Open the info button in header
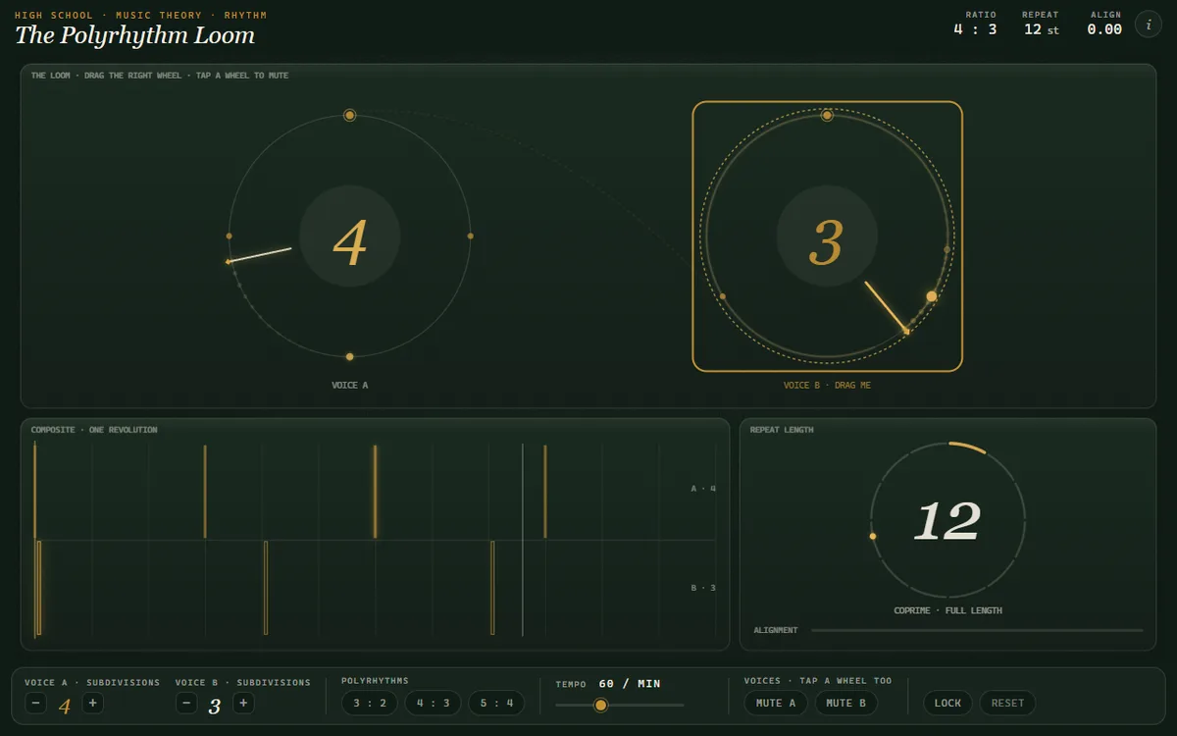1177x736 pixels. [x=1149, y=25]
